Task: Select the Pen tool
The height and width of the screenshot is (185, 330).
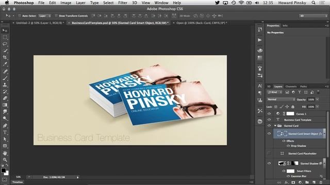Action: coord(5,125)
